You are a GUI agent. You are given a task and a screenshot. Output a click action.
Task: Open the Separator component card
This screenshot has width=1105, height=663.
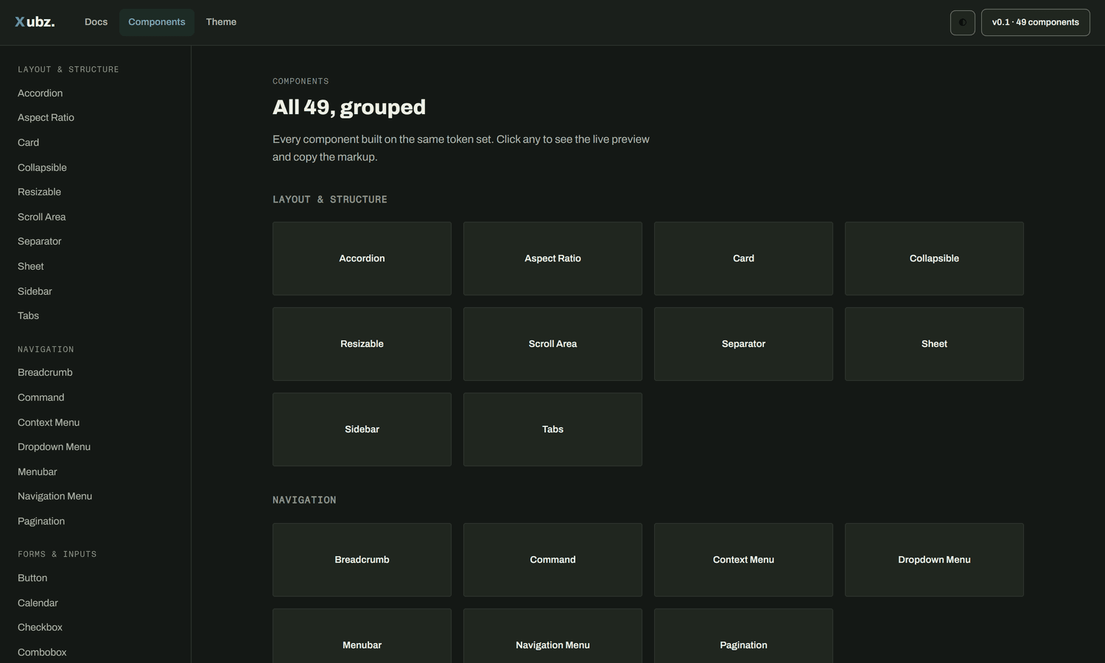tap(743, 344)
